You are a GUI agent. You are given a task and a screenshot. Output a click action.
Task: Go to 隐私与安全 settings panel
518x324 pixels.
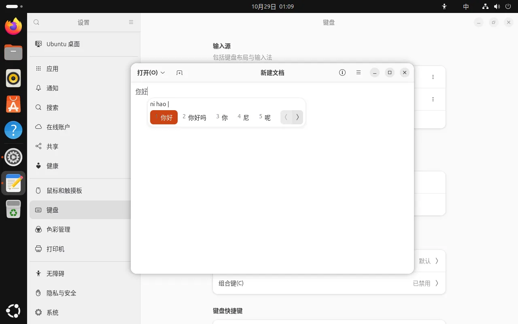[x=83, y=293]
